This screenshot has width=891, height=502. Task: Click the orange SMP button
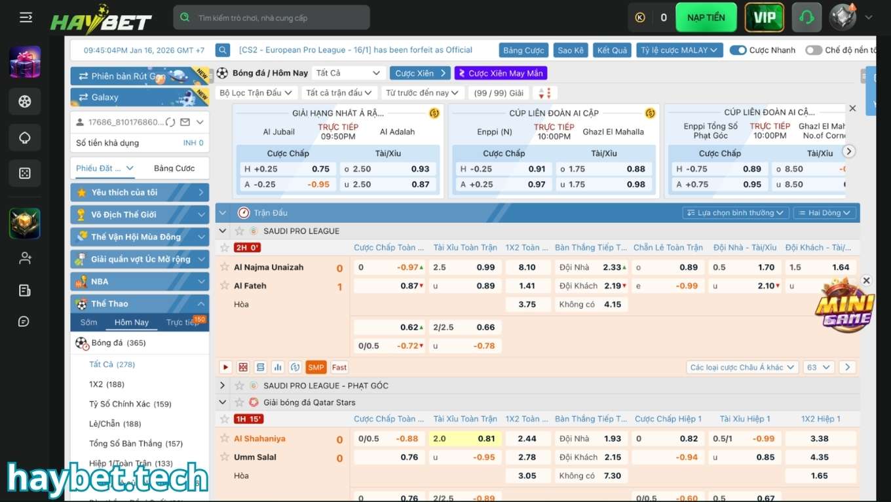point(316,368)
